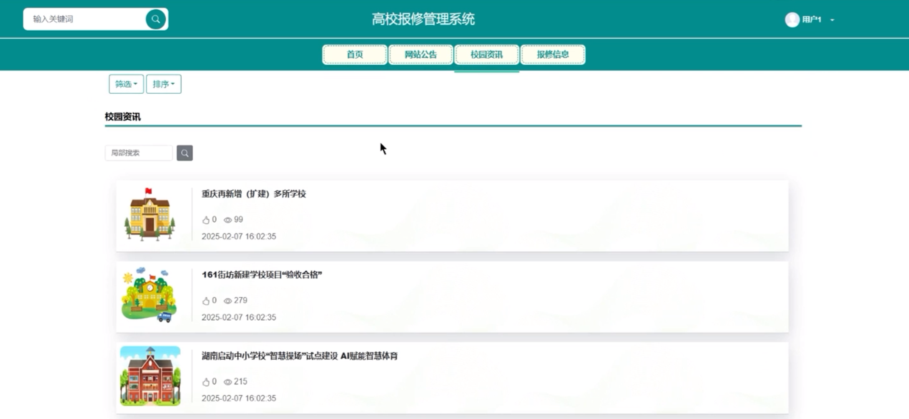
Task: Like the 重庆再新增 article thumbs-up icon
Action: (206, 220)
